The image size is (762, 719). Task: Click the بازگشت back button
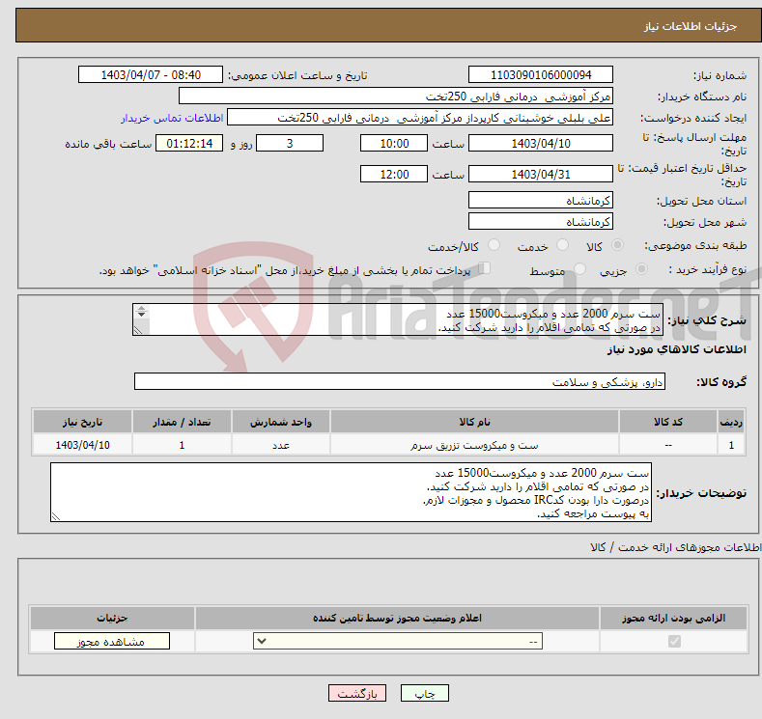click(357, 693)
